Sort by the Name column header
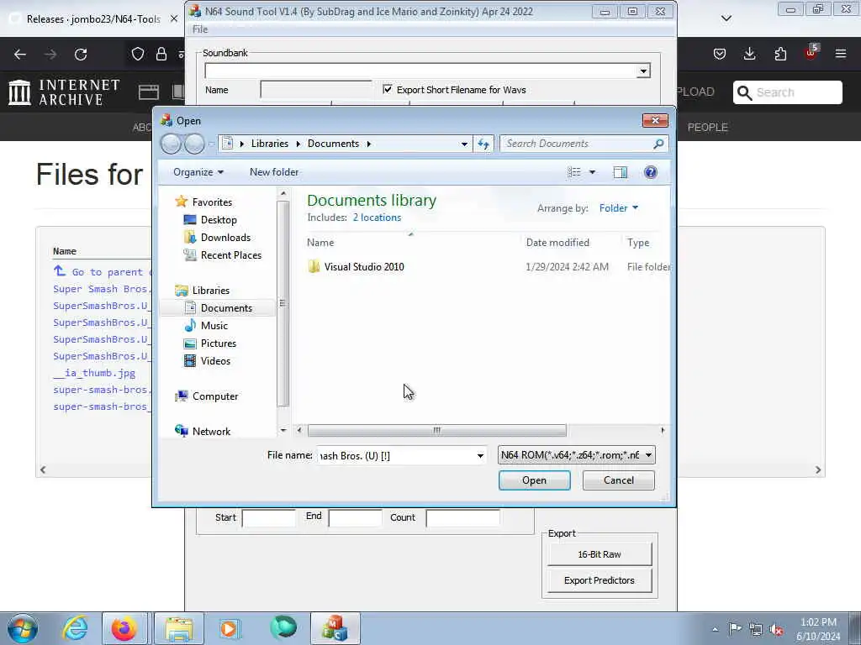Screen dimensions: 861x645 (320, 243)
